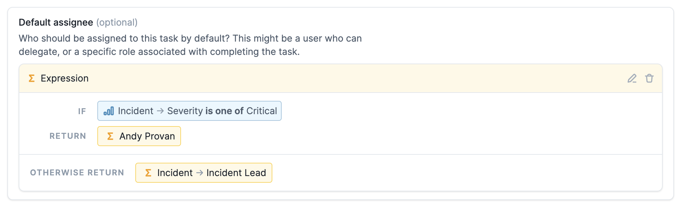This screenshot has height=211, width=684.
Task: Click the sigma icon next to Andy Provan
Action: click(x=110, y=136)
